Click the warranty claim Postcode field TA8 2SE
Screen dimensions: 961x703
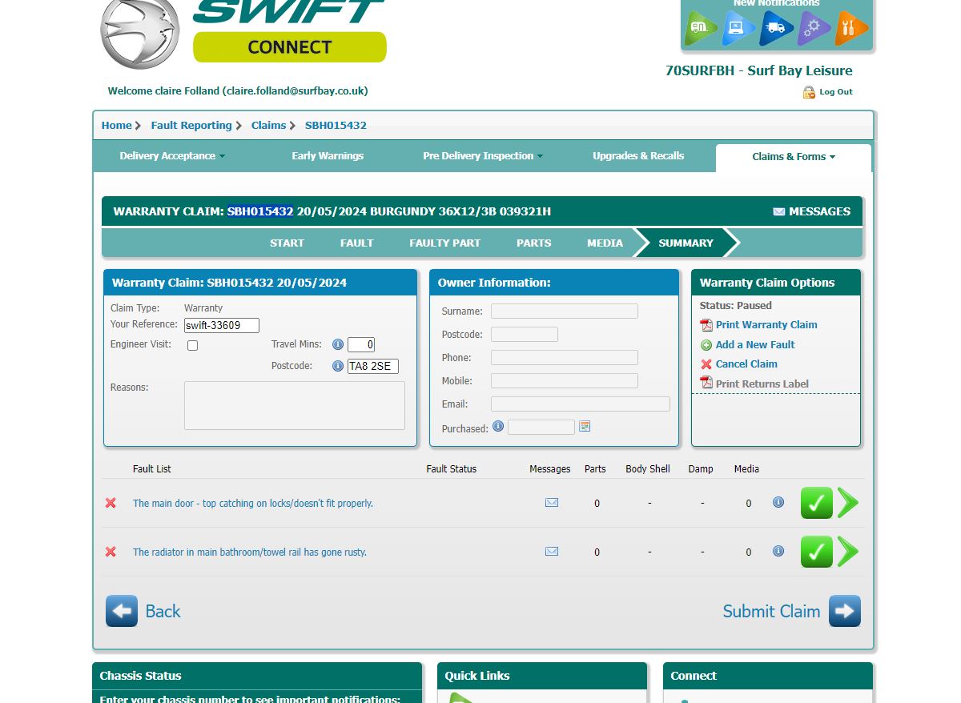point(373,367)
